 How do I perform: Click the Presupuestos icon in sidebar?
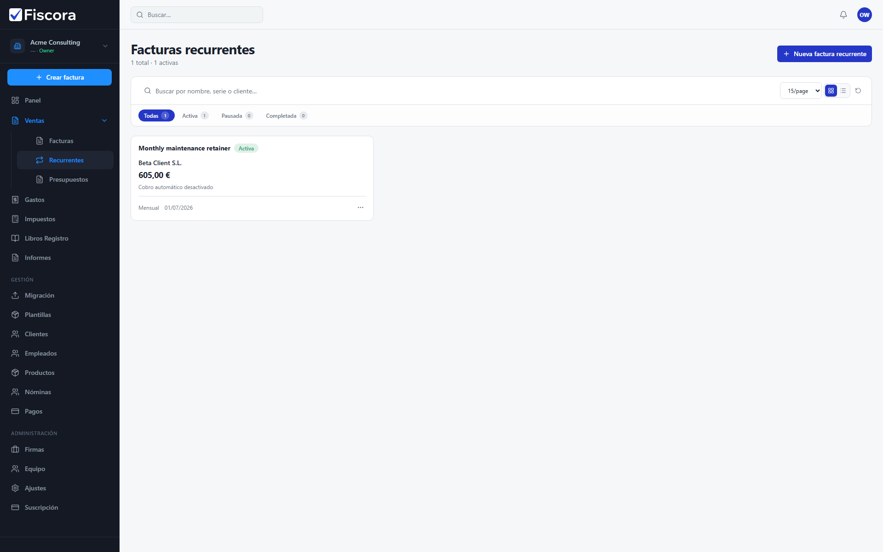tap(40, 179)
